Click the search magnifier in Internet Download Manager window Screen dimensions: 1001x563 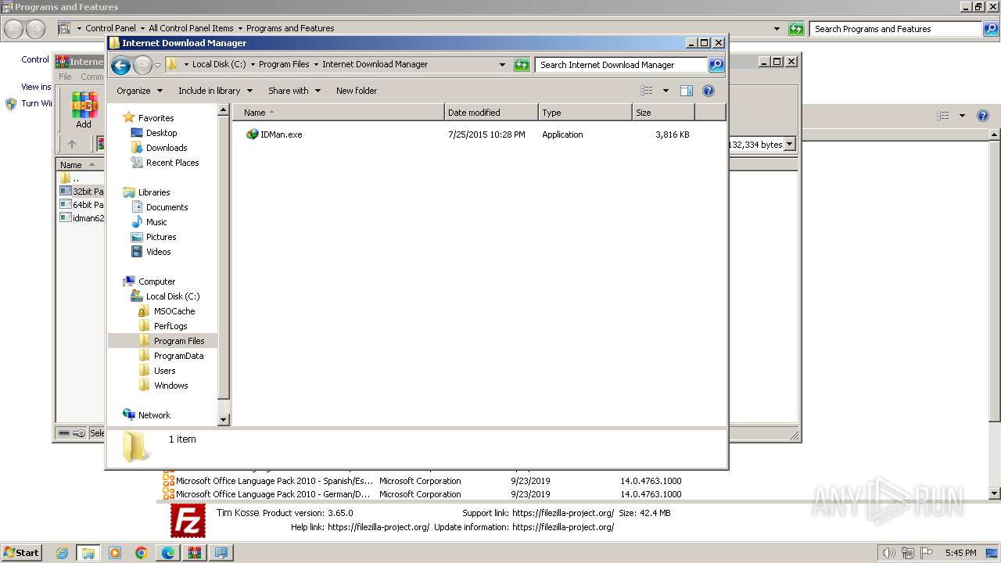pos(716,65)
